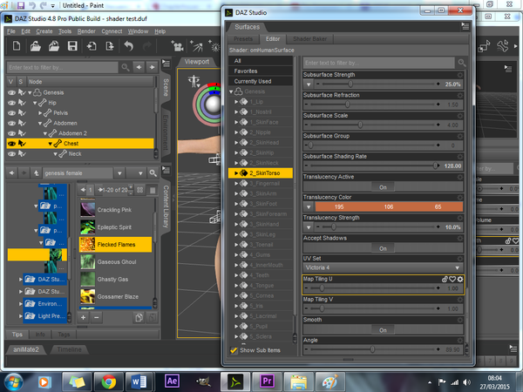The image size is (523, 392).
Task: Select the Favorites filter in Surfaces
Action: coord(261,71)
